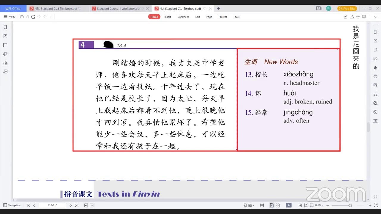Click the Undo arrow

[x=39, y=17]
